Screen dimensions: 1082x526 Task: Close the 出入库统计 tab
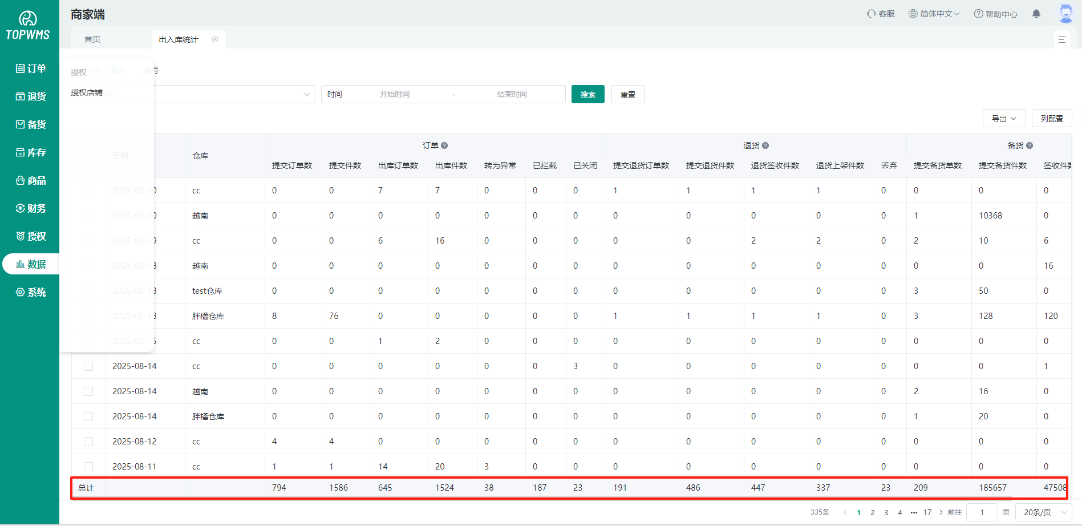215,39
